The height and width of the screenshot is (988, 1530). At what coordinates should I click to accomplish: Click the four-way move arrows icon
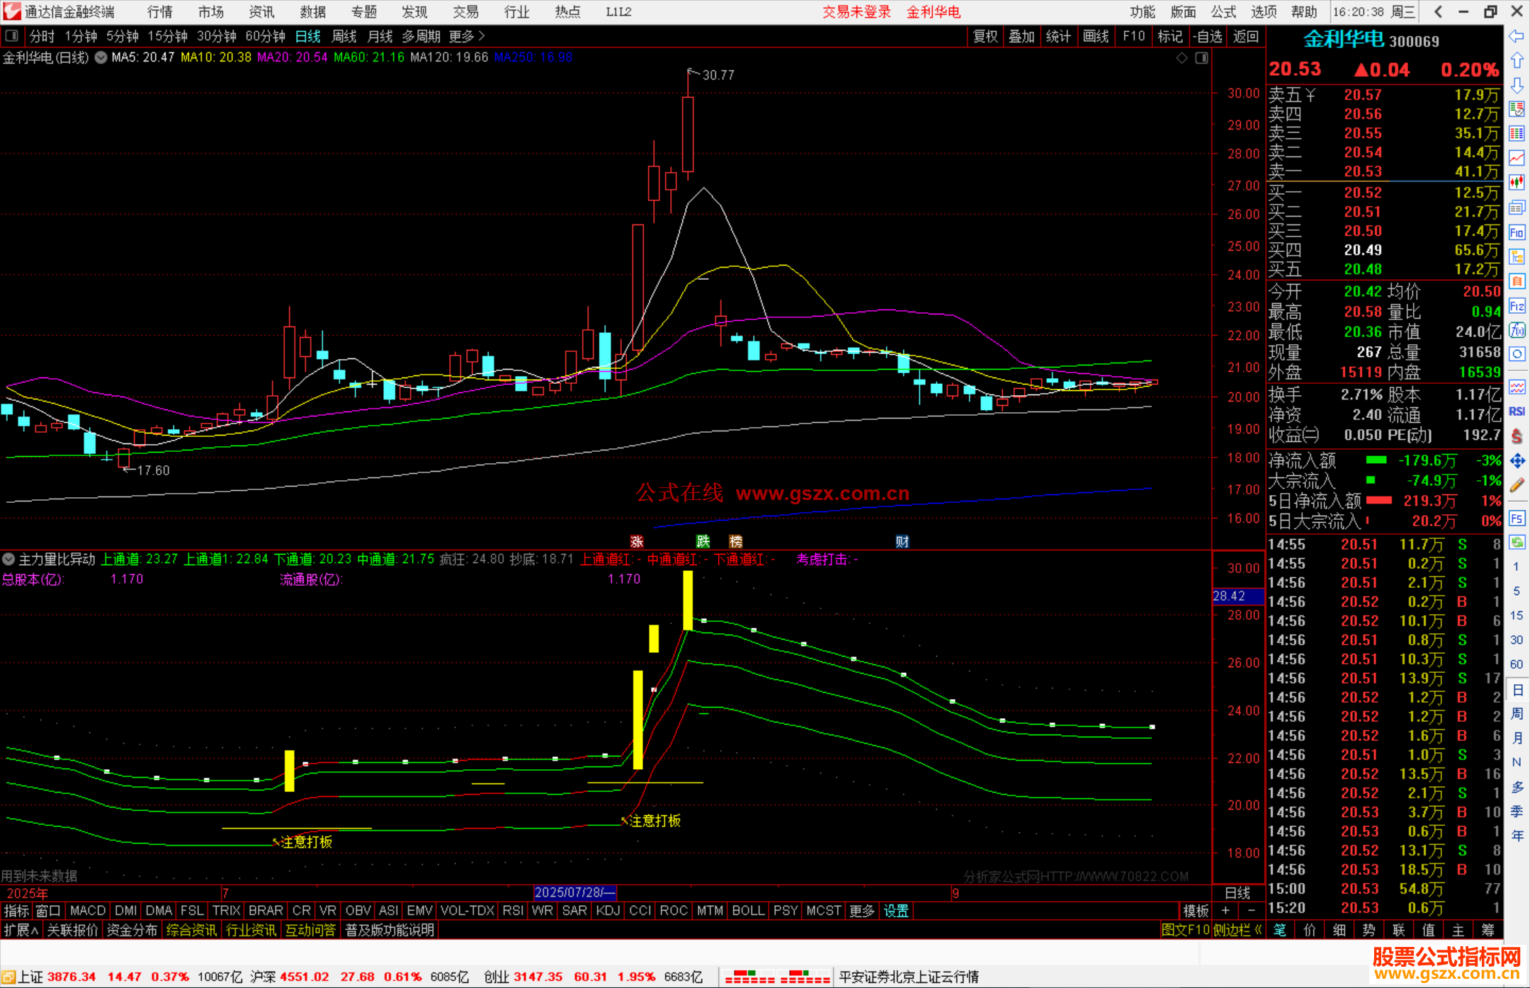tap(1517, 461)
